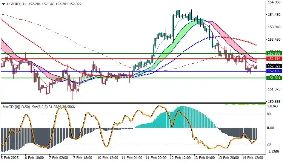Select the green 151.821 price tag
This screenshot has height=162, width=283.
pos(273,78)
